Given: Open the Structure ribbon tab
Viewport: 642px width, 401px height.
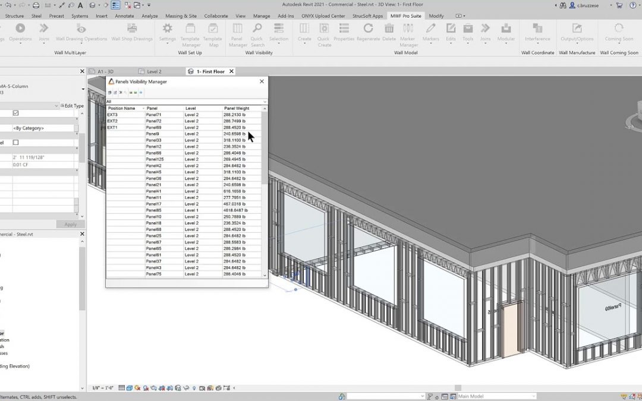Looking at the screenshot, I should pyautogui.click(x=14, y=16).
